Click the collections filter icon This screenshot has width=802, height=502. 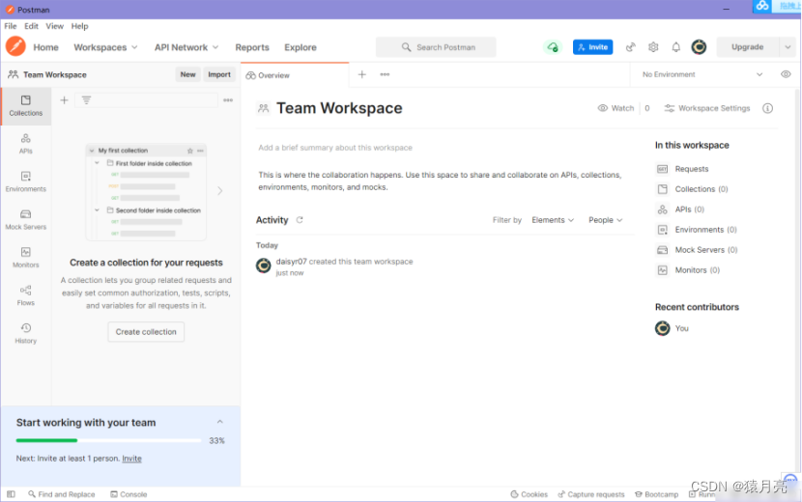[x=86, y=100]
